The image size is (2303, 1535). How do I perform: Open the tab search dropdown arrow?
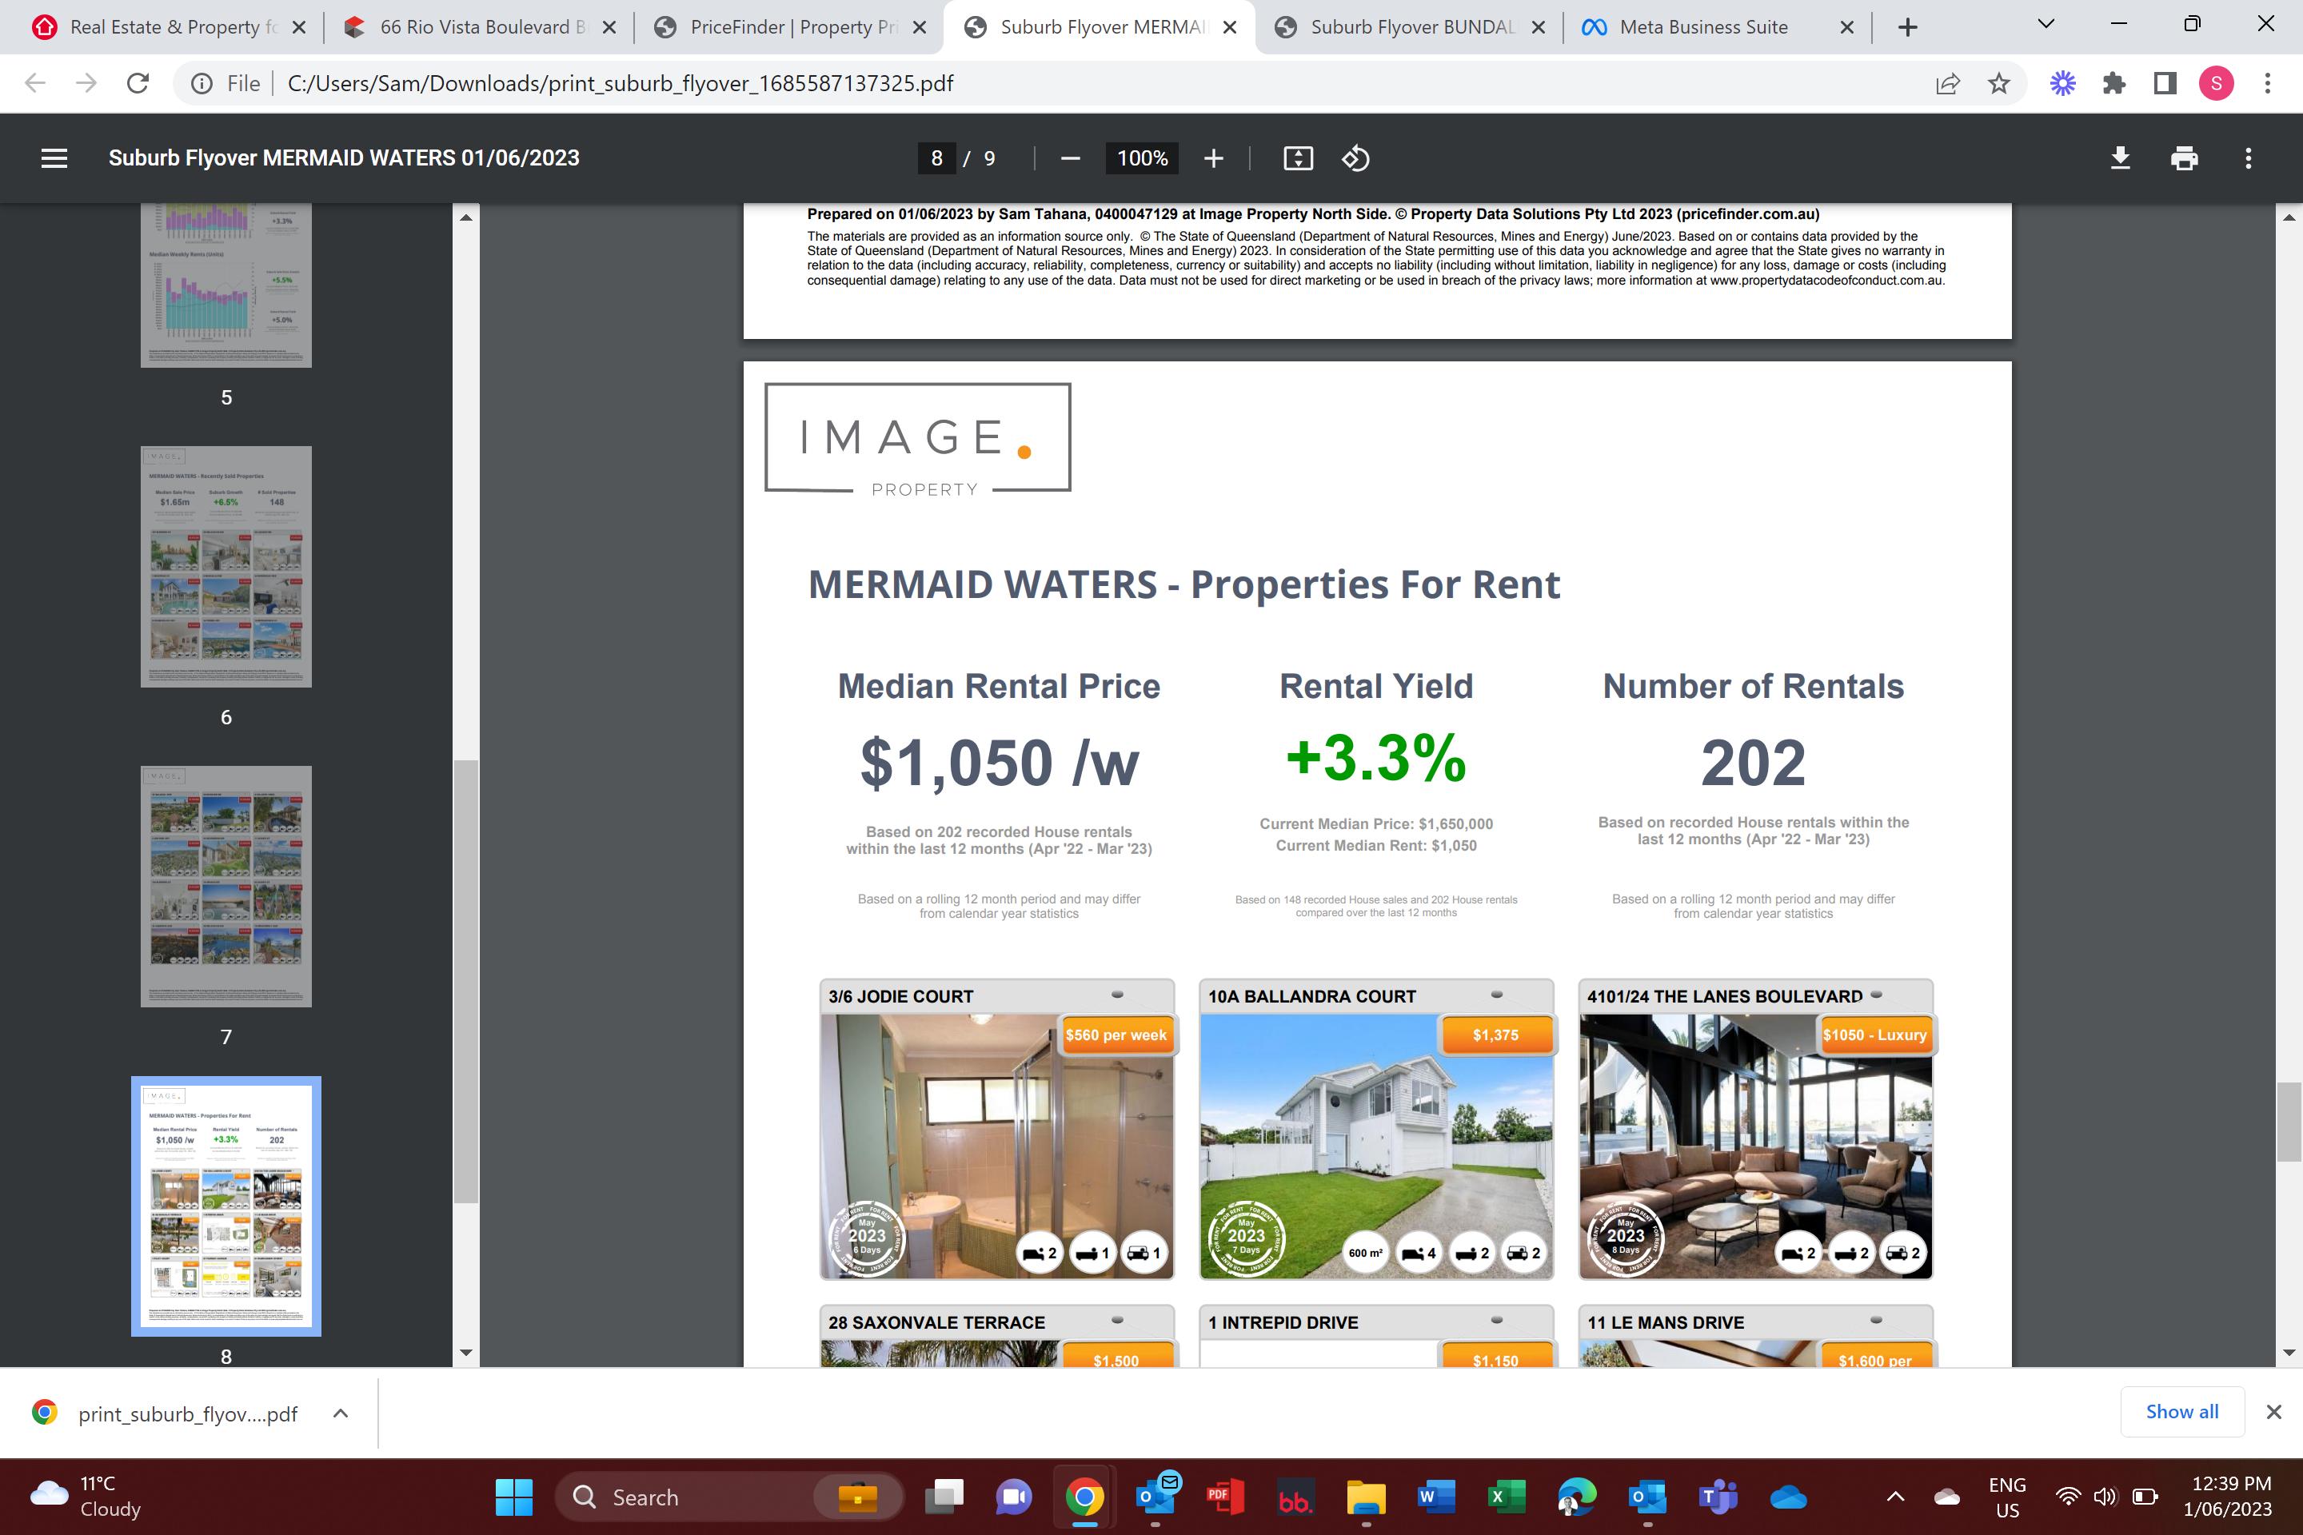tap(2046, 25)
